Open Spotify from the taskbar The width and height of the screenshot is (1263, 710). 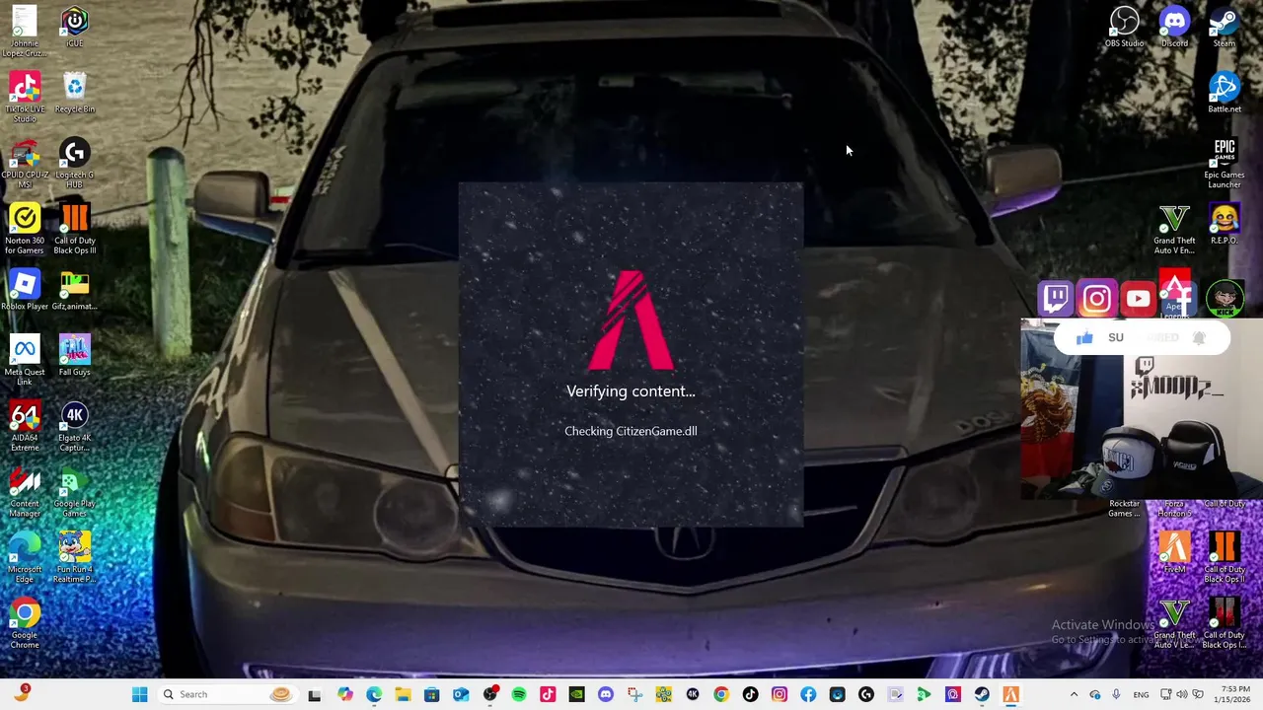pos(519,694)
